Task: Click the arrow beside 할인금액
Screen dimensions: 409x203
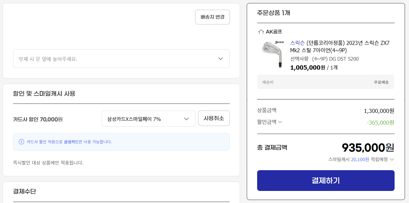Action: point(280,122)
